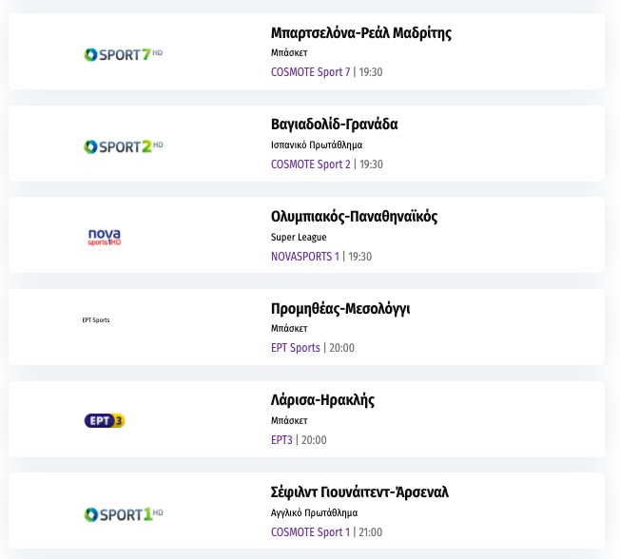Image resolution: width=620 pixels, height=559 pixels.
Task: Open the COSMOTE Sport 2 channel link
Action: click(310, 164)
